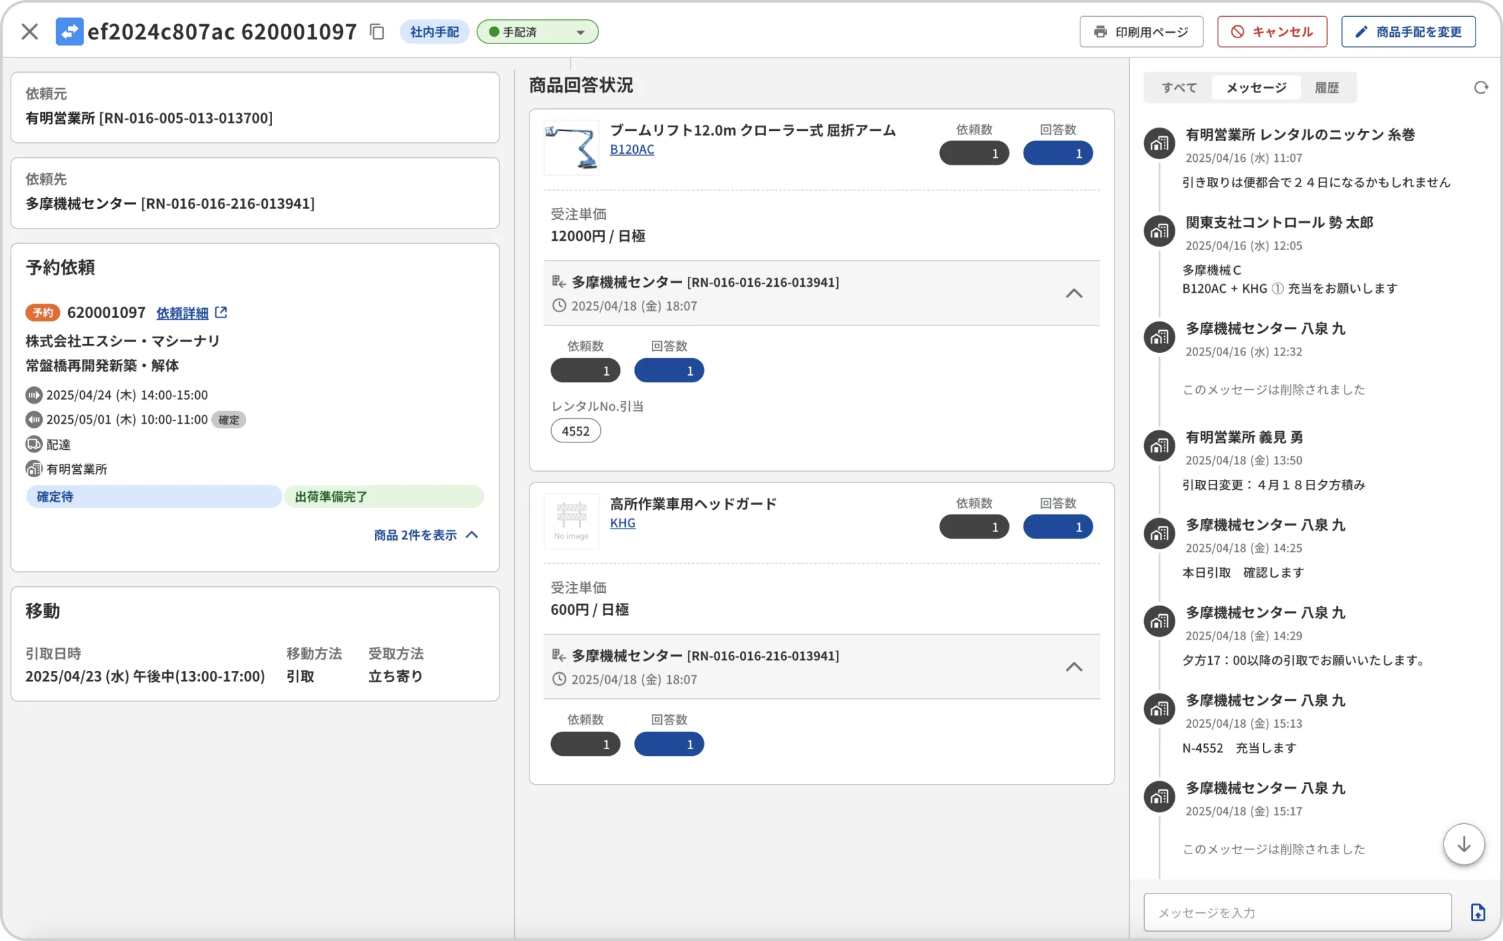Collapse the 商品 2件を表示 product list
Image resolution: width=1503 pixels, height=941 pixels.
click(426, 535)
